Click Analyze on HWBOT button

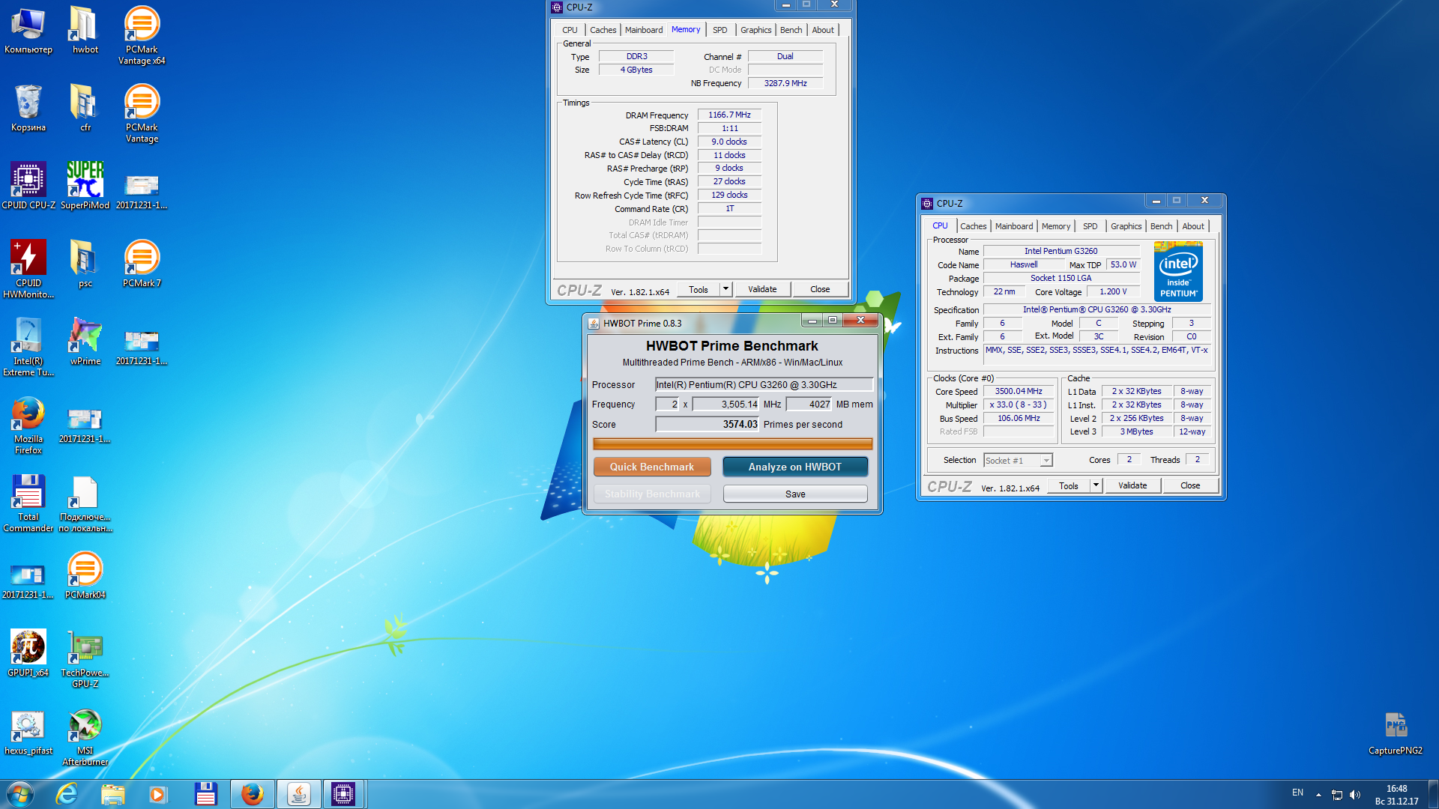[794, 467]
